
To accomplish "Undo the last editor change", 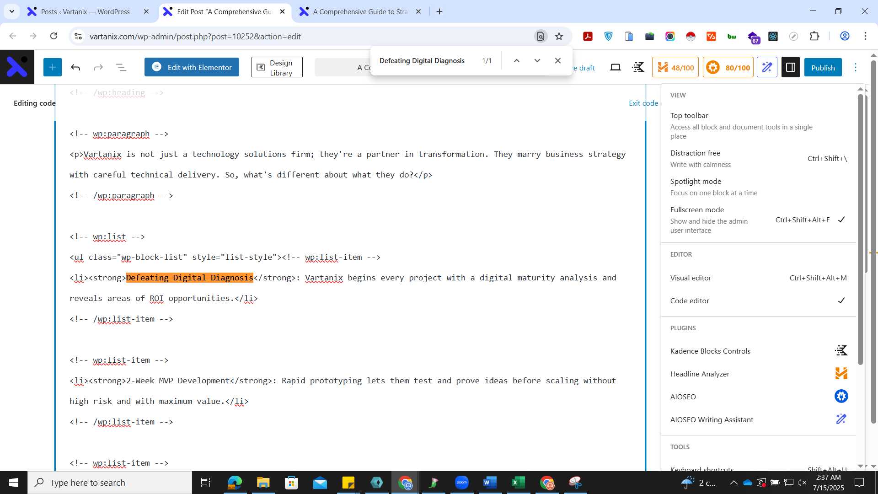I will [x=75, y=68].
